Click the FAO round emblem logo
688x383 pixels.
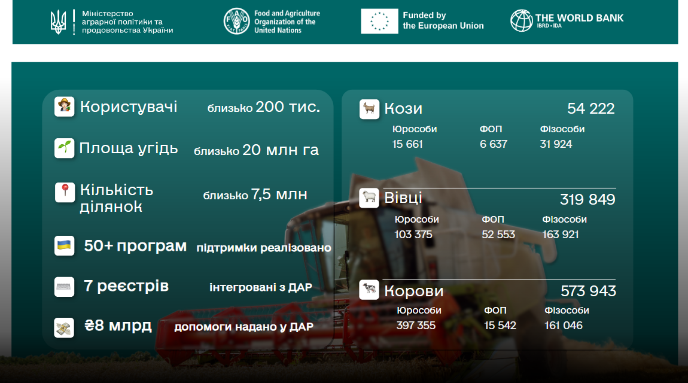pos(236,21)
